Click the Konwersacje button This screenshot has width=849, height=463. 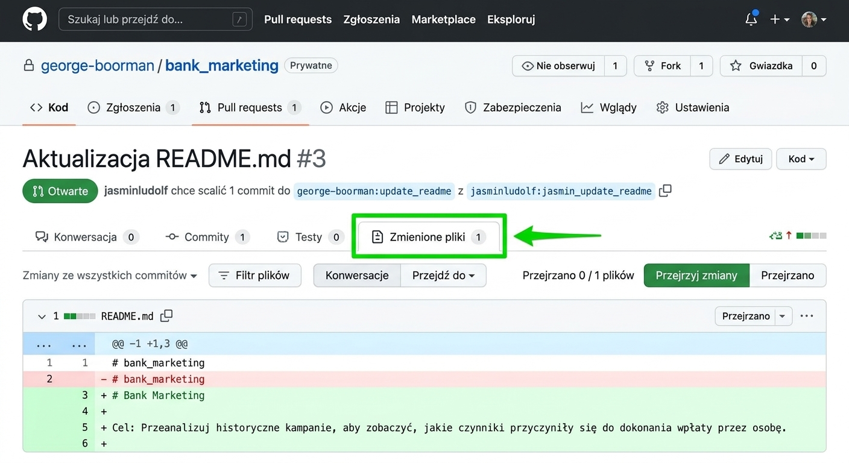[357, 276]
